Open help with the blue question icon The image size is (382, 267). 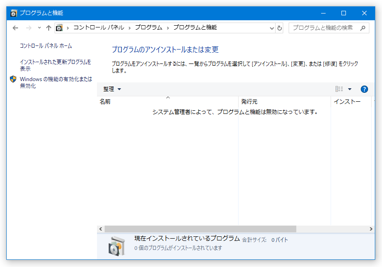(x=364, y=89)
